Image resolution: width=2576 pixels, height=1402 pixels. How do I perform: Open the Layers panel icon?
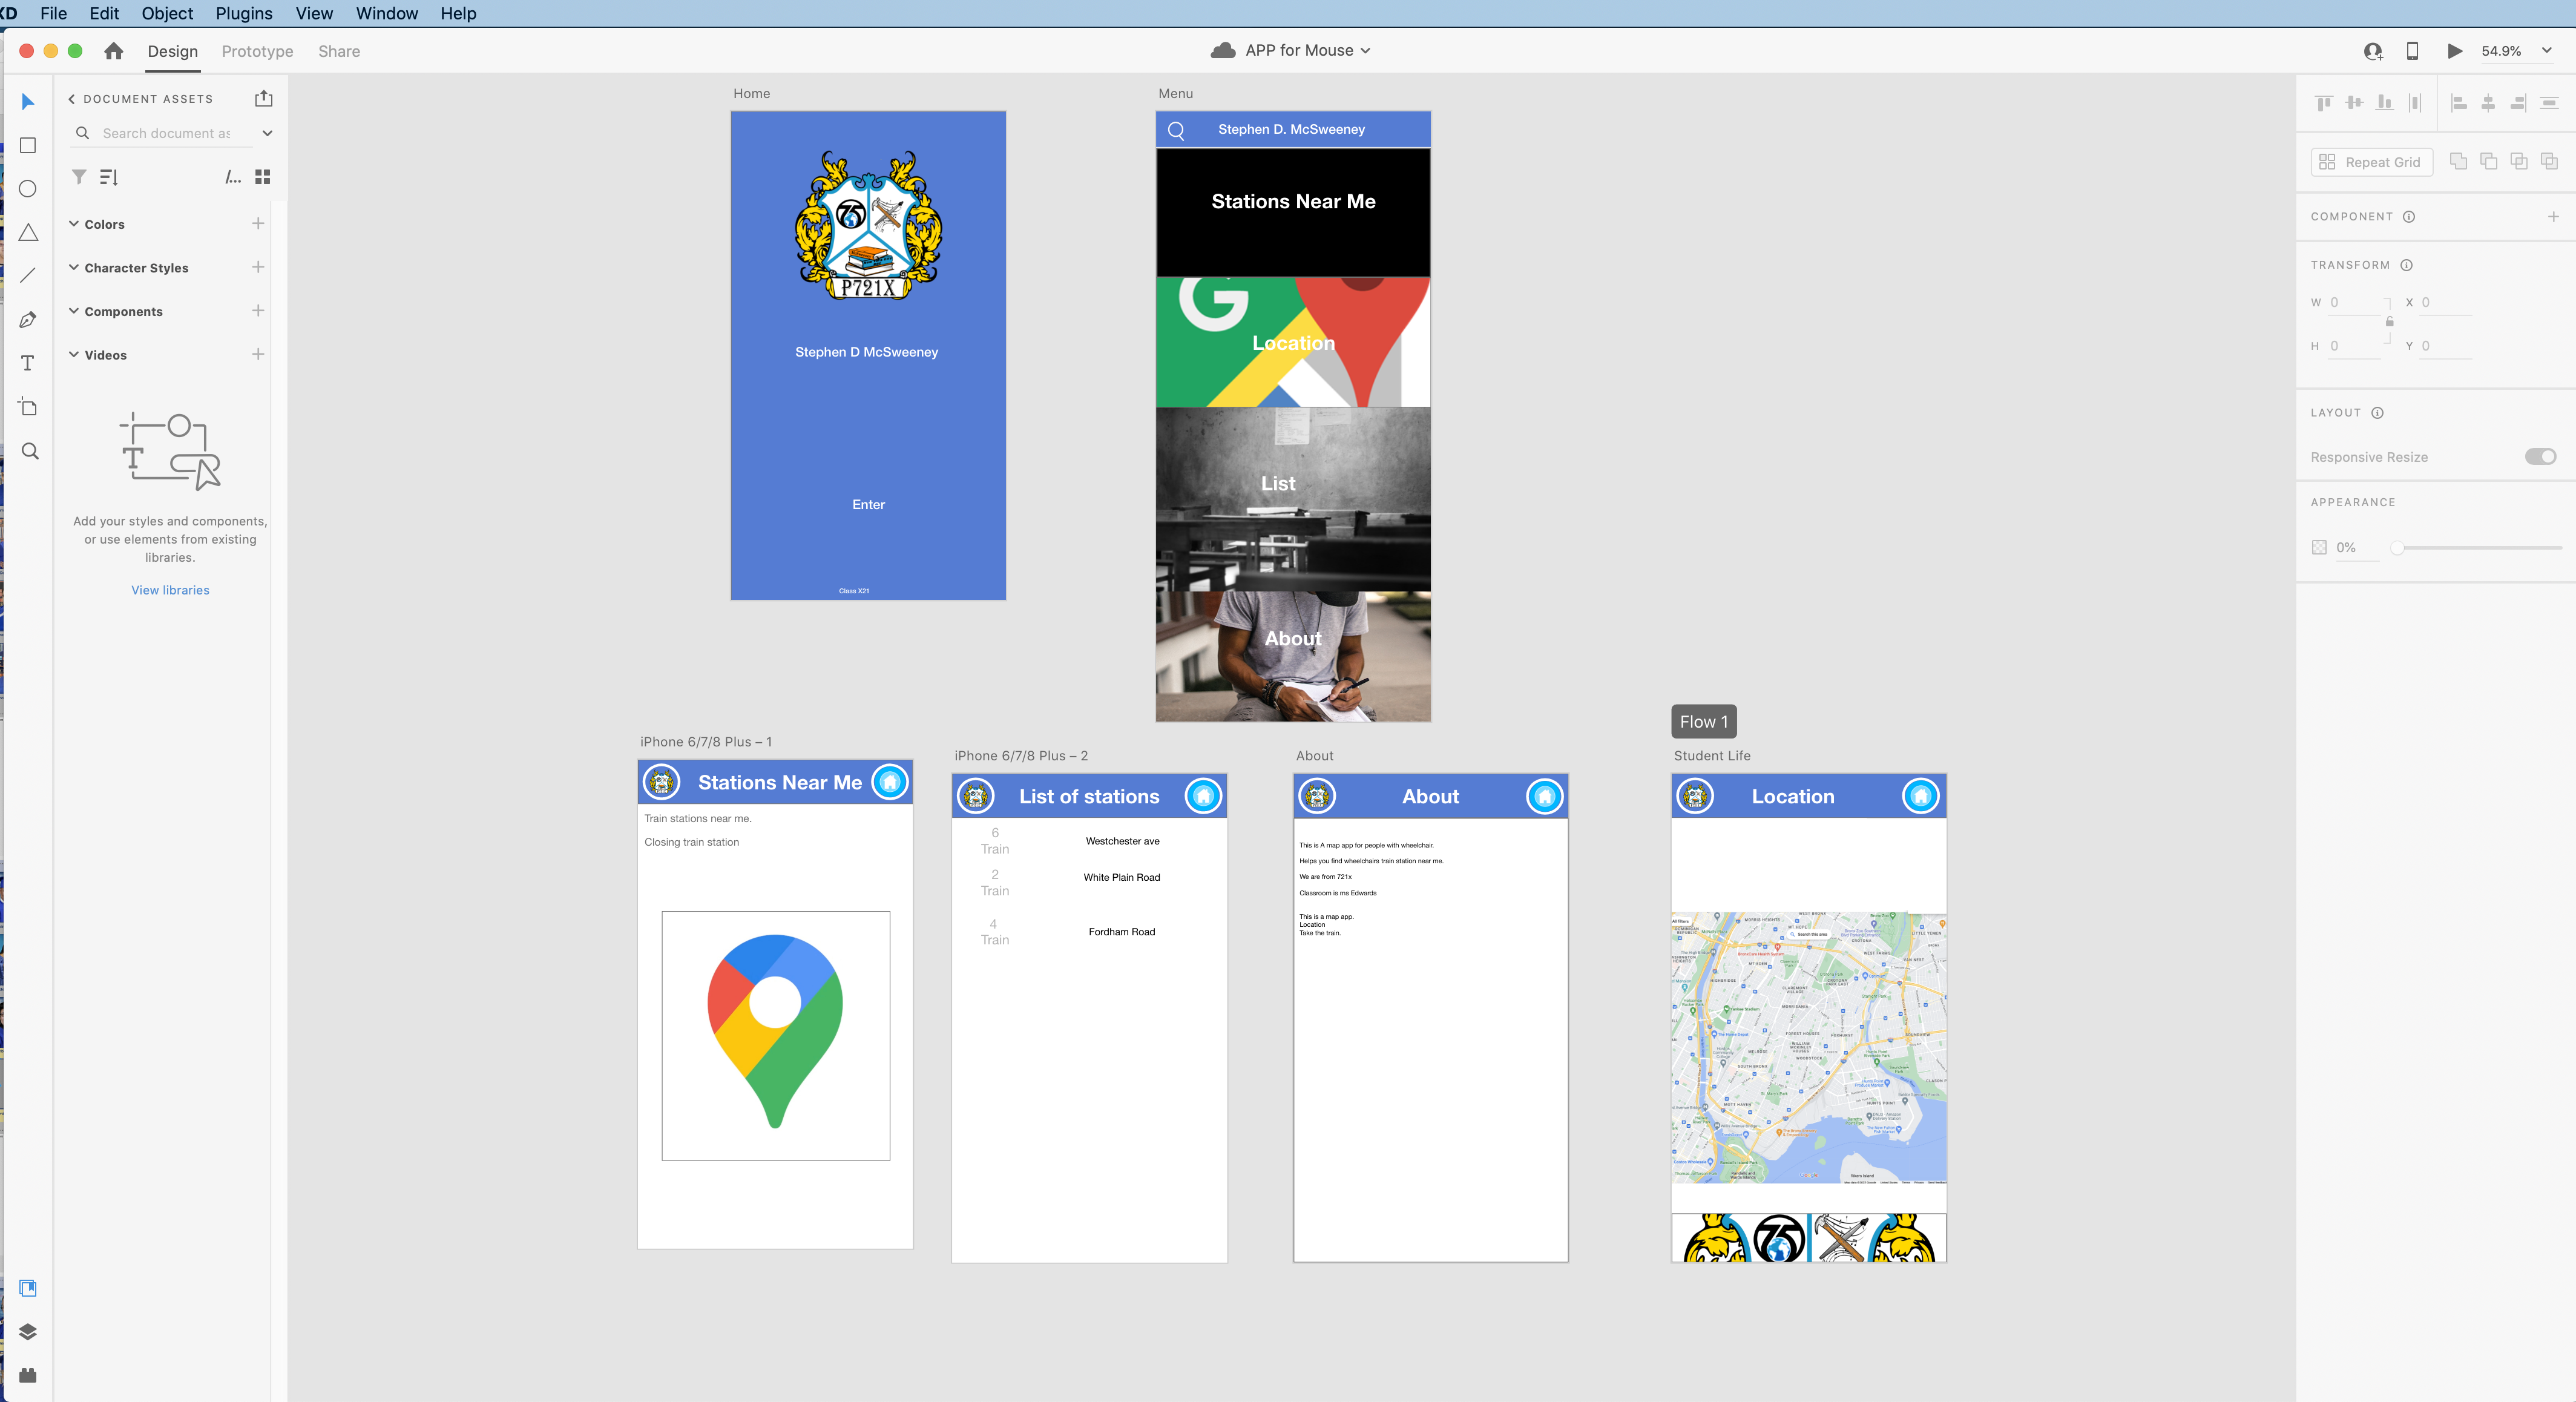point(28,1332)
